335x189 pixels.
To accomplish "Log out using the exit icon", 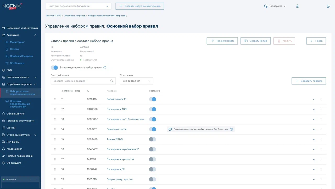I will coord(328,6).
